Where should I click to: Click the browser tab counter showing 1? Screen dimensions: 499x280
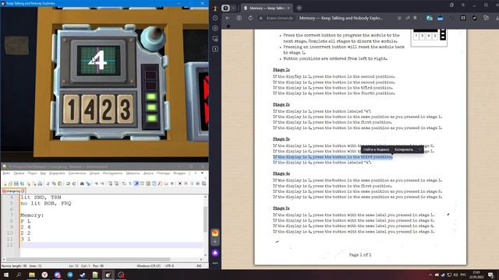(x=225, y=8)
